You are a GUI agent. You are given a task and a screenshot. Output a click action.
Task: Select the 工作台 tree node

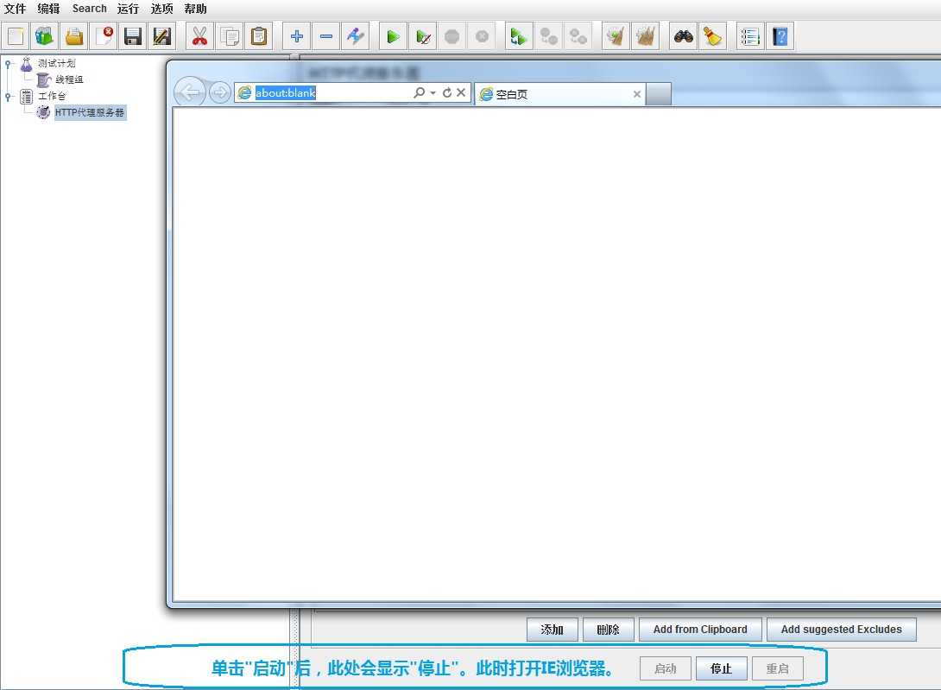52,96
